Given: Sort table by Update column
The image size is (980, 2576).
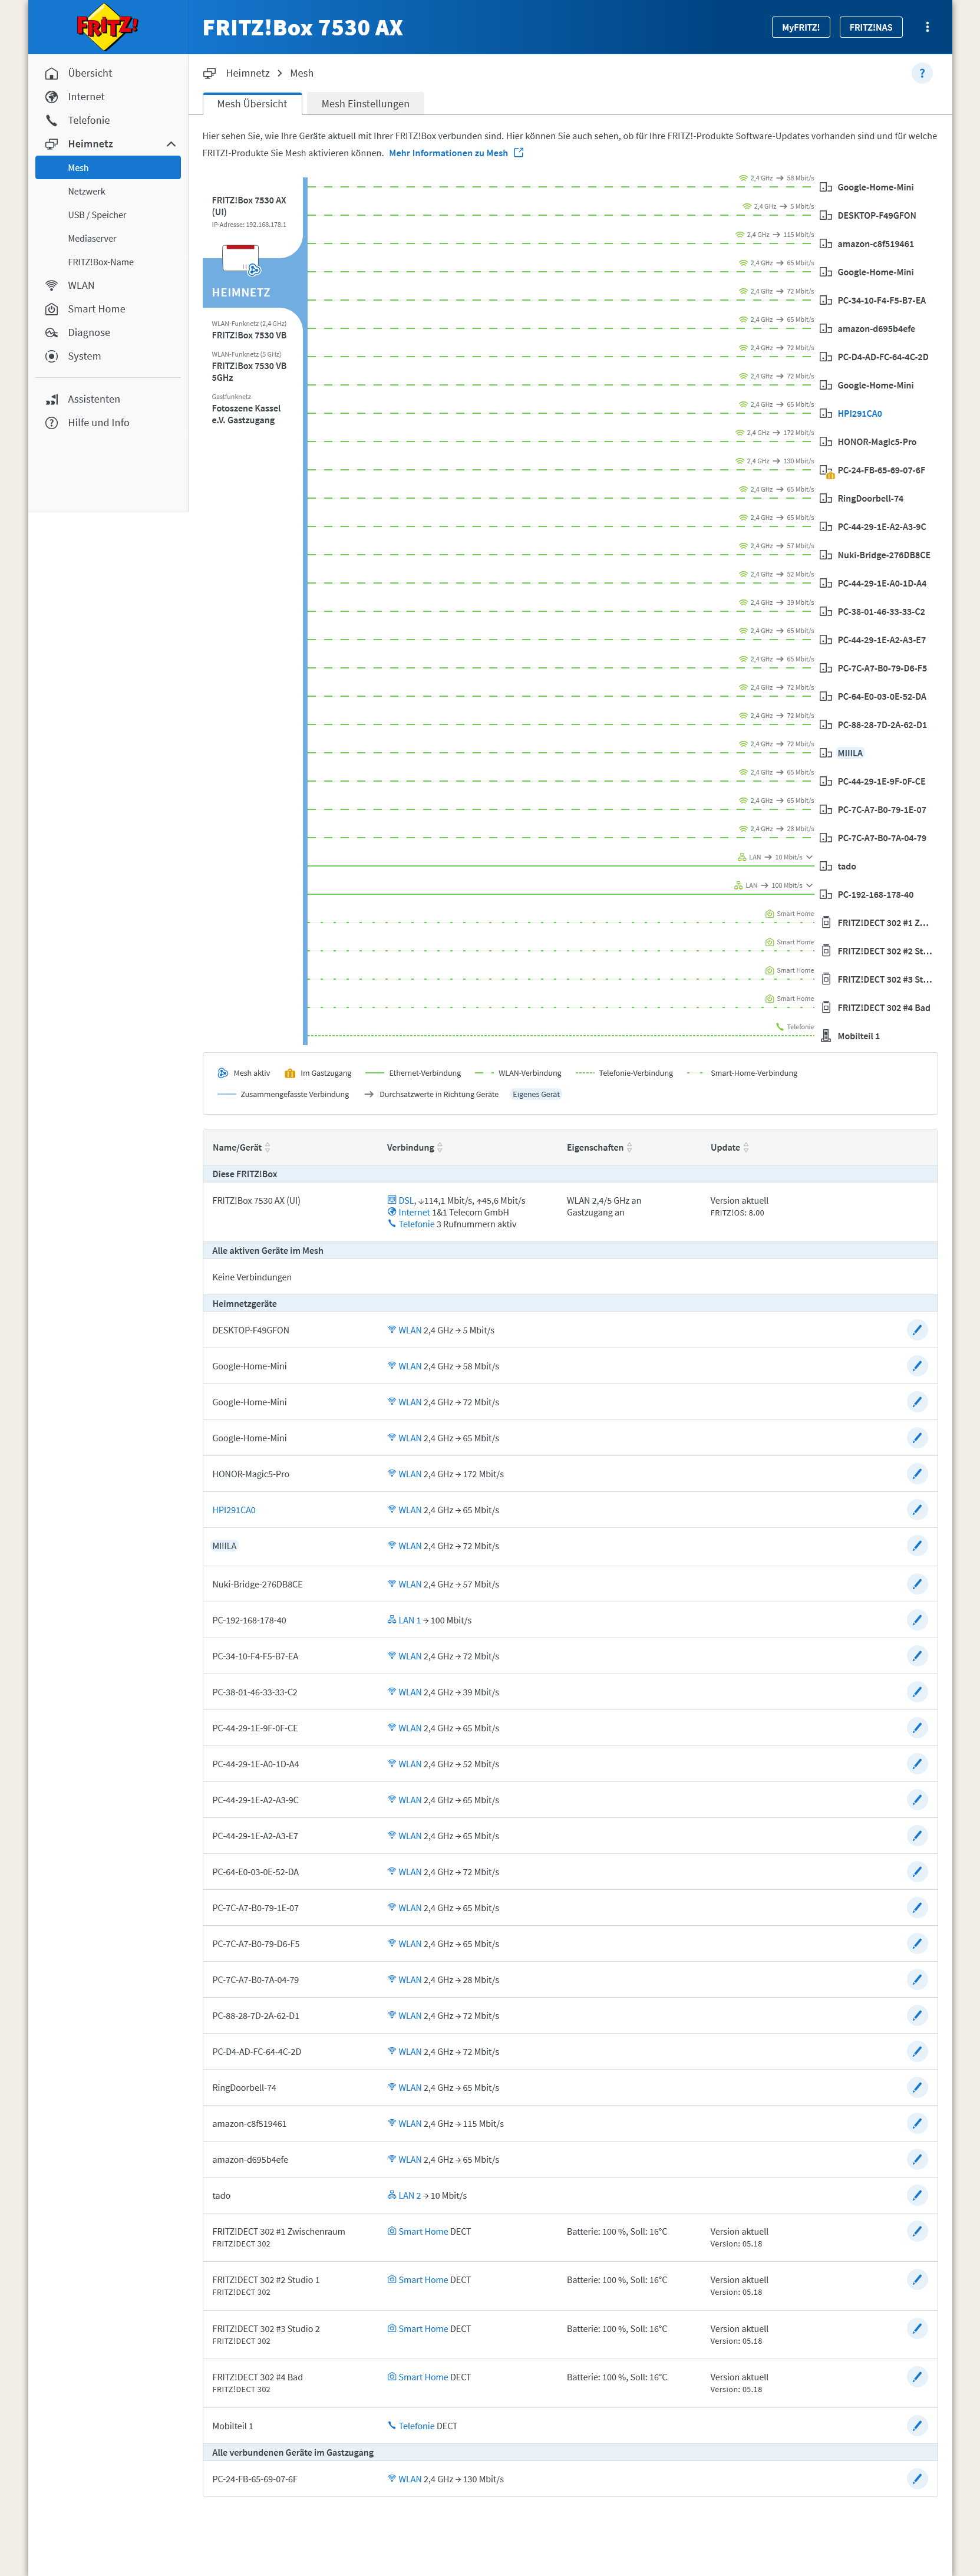Looking at the screenshot, I should pyautogui.click(x=729, y=1147).
